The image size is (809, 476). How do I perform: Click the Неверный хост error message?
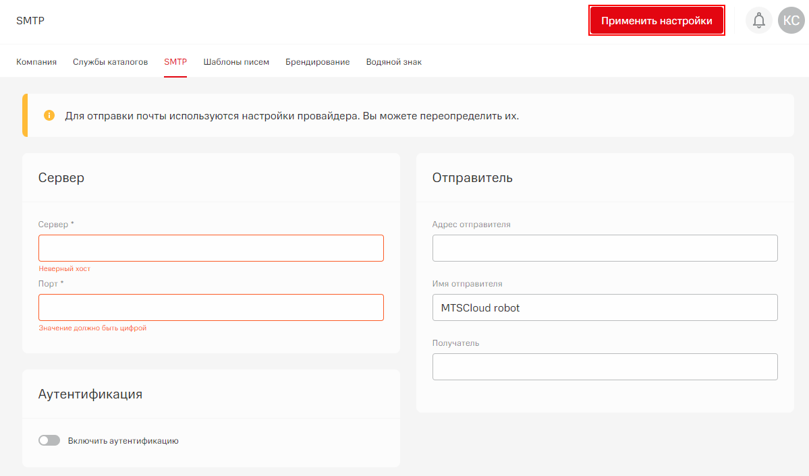tap(64, 268)
